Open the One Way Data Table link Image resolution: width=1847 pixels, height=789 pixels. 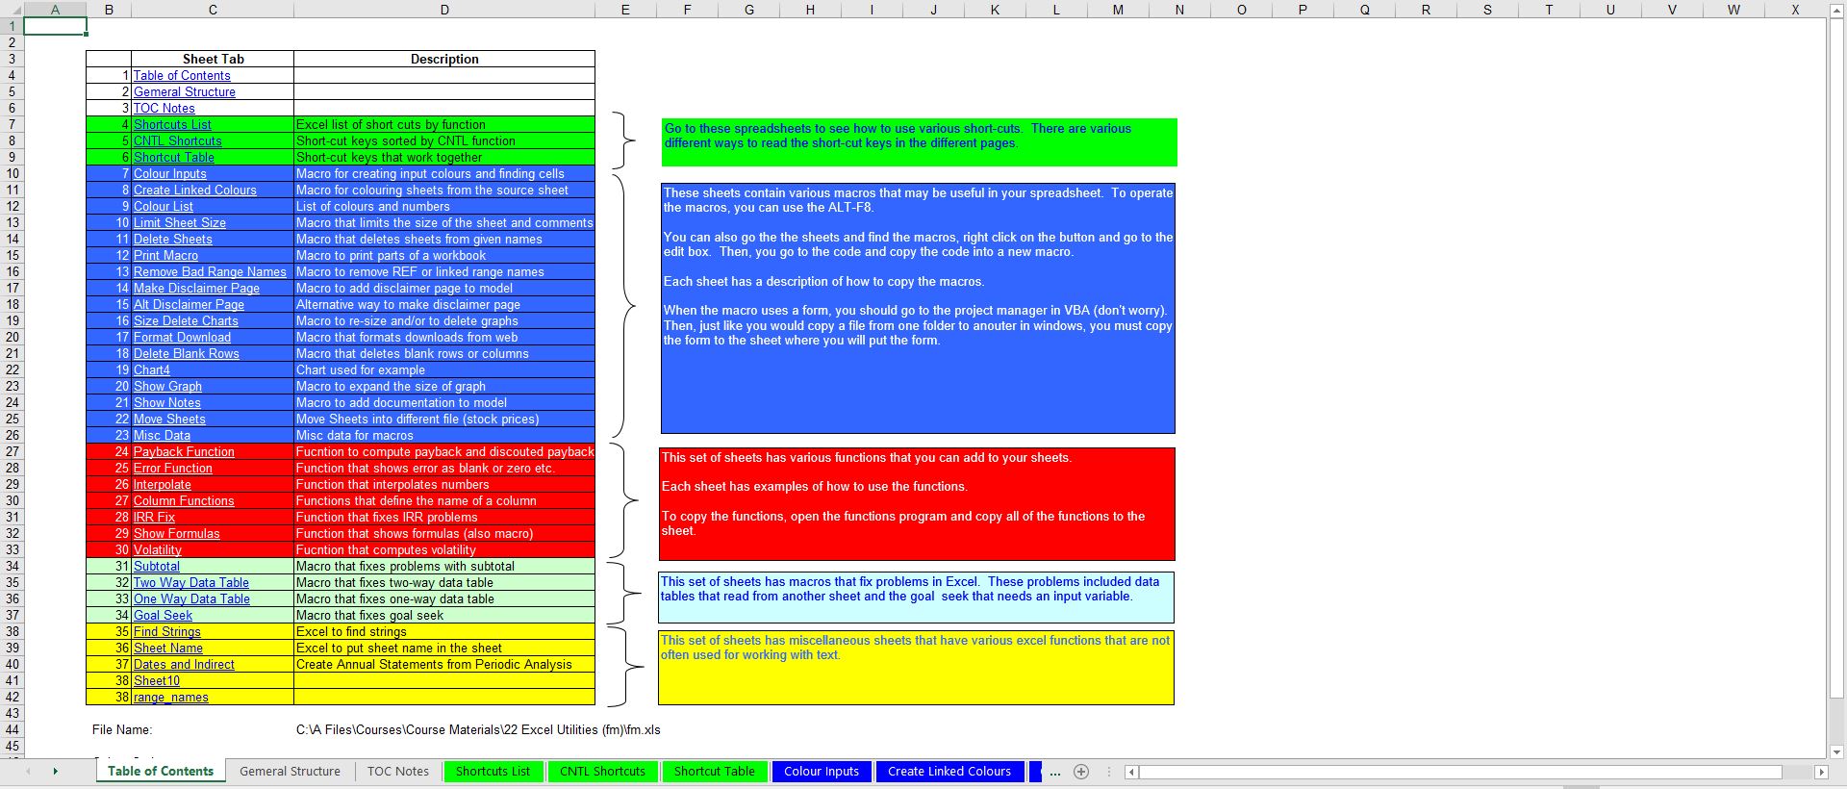point(191,599)
